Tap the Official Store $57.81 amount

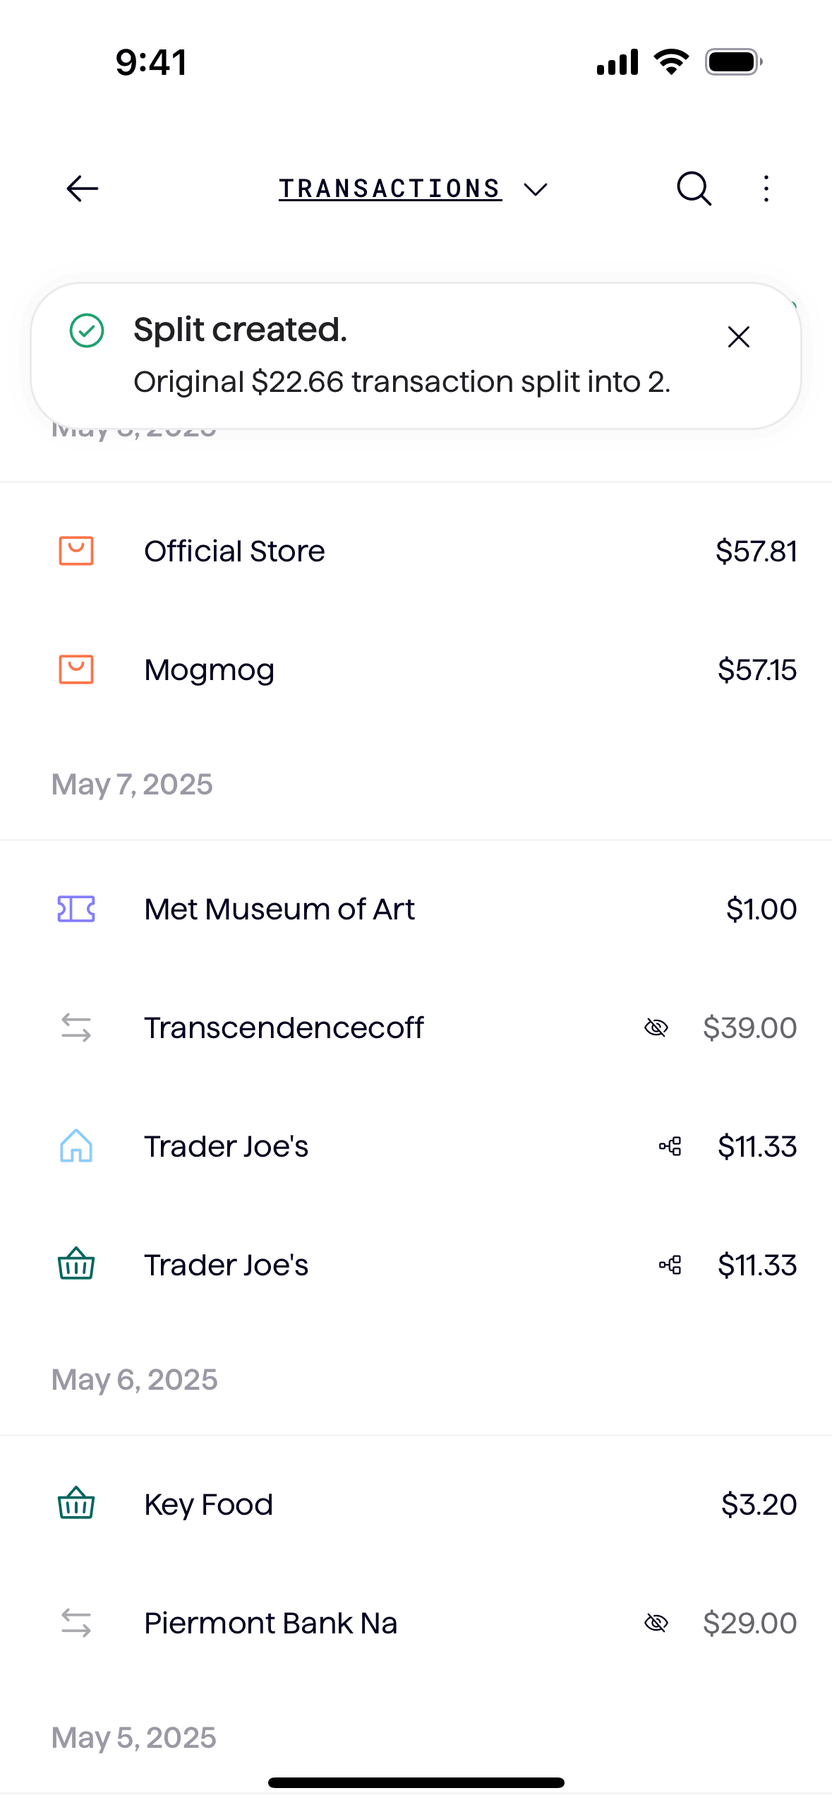756,551
